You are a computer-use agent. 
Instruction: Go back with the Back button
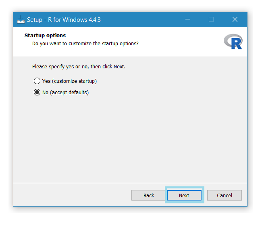pos(149,195)
